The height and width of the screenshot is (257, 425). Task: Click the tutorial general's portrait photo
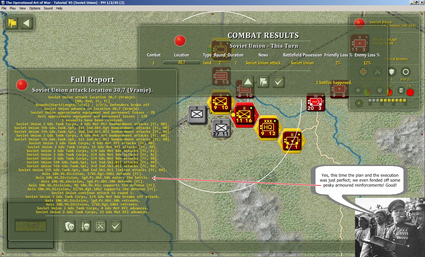coord(390,227)
